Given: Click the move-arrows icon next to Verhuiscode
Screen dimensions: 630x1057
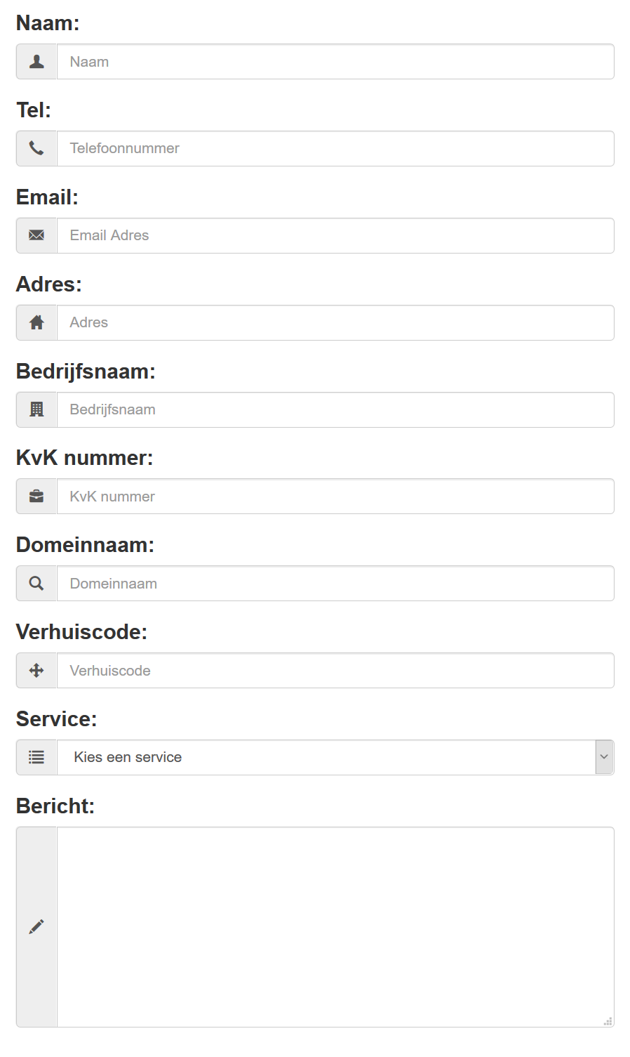Looking at the screenshot, I should (x=36, y=670).
